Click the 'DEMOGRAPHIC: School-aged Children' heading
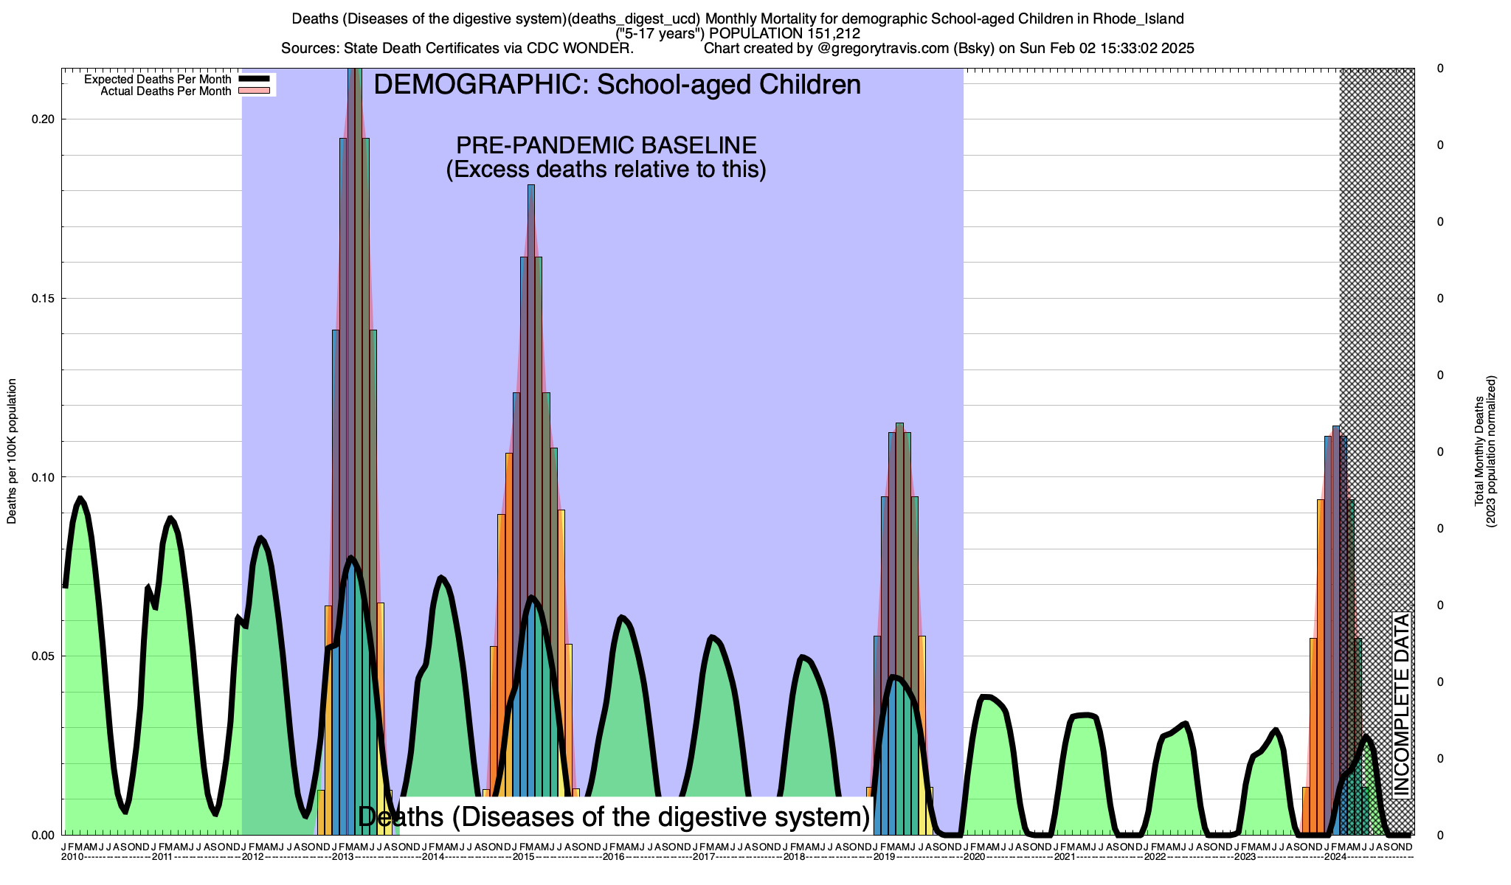Screen dimensions: 1511x885 (x=617, y=85)
